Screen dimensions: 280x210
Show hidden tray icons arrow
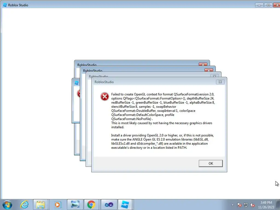[232, 205]
